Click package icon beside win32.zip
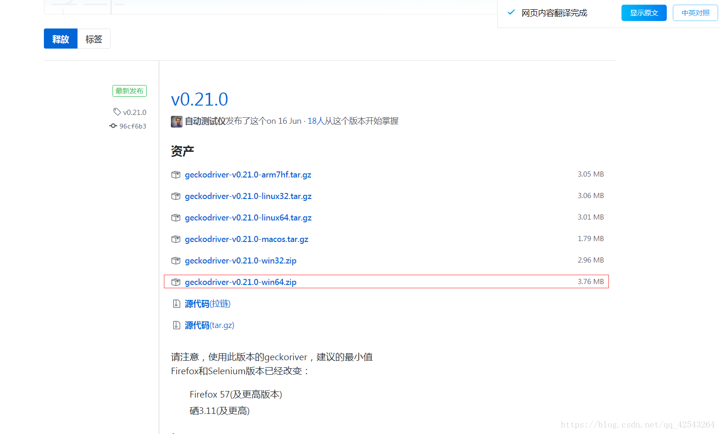This screenshot has height=434, width=720. (x=176, y=261)
